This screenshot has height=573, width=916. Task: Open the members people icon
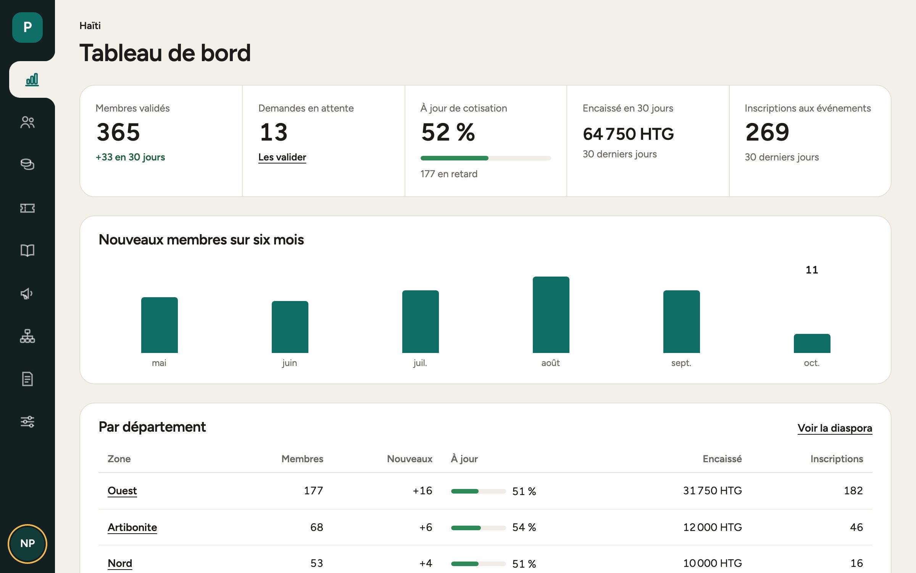point(27,122)
